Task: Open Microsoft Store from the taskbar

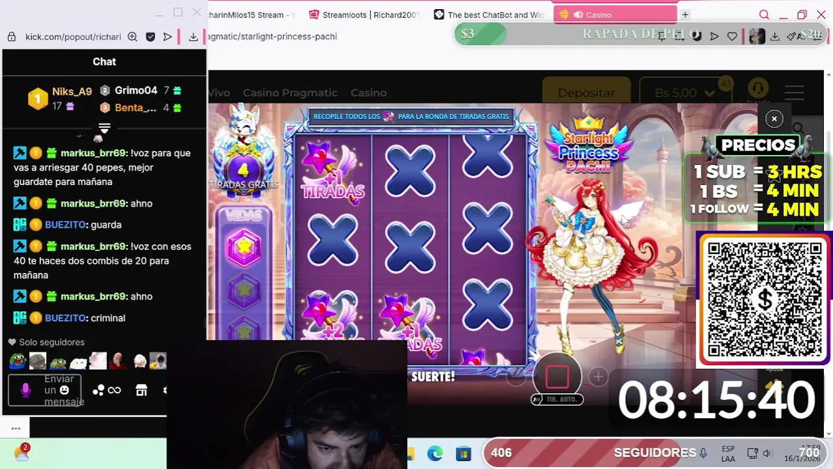Action: pyautogui.click(x=463, y=453)
